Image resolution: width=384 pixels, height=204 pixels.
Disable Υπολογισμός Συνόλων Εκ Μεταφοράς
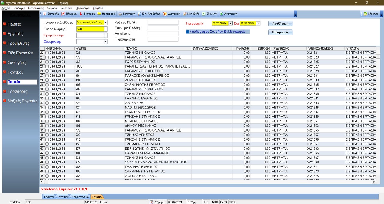[187, 32]
